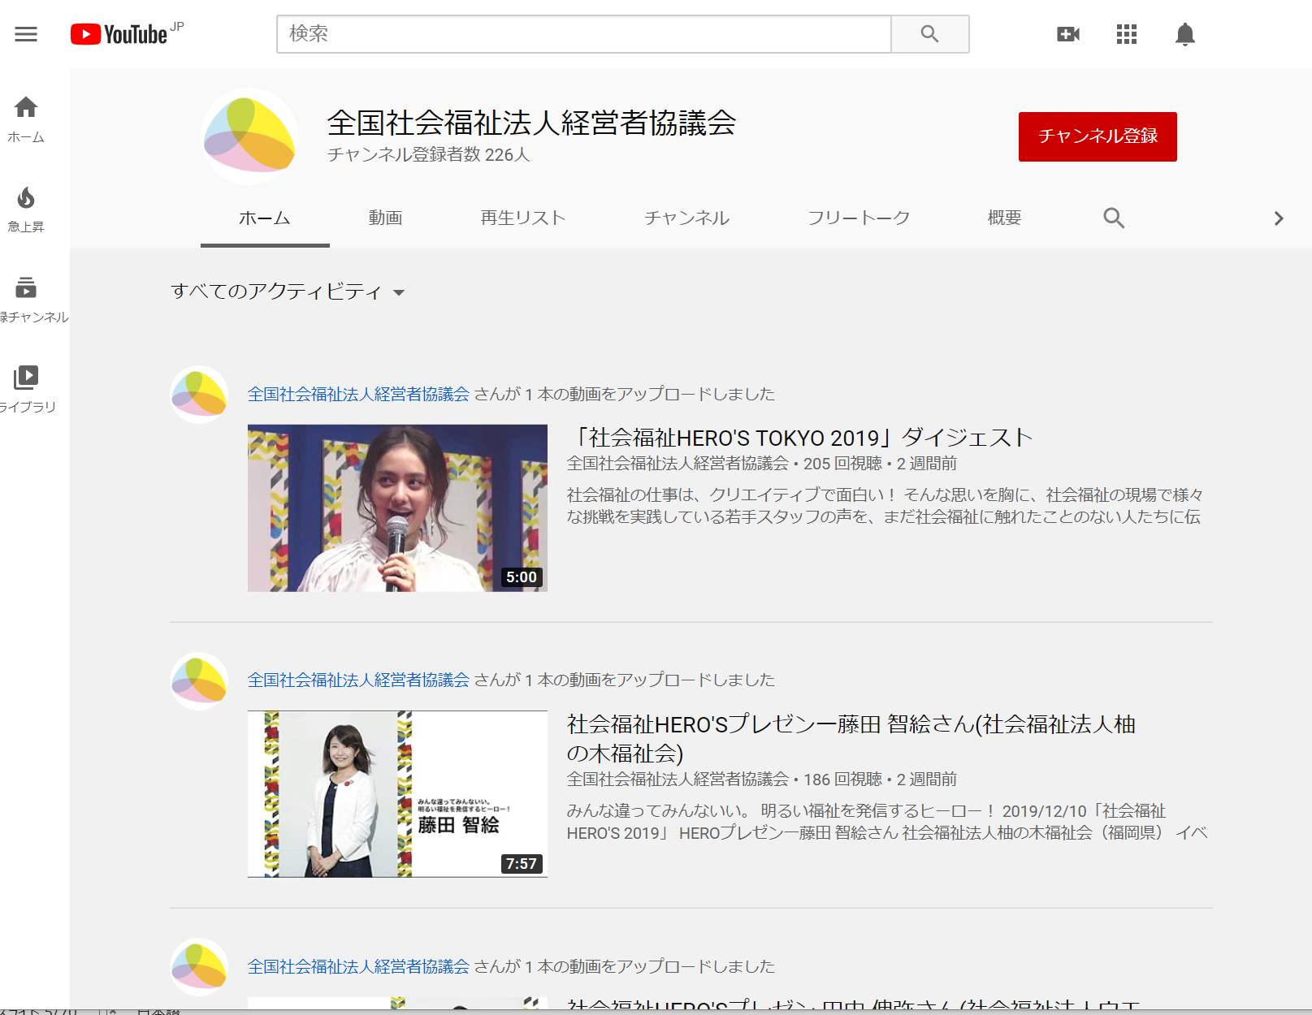Click channel title 全国社会福祉法人経営者協議会 heading
This screenshot has height=1015, width=1312.
[531, 123]
